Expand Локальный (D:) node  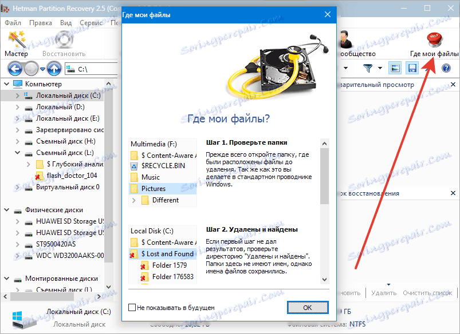click(x=17, y=107)
